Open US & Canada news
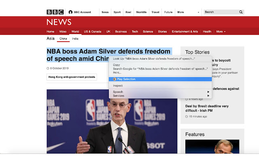 tap(93, 32)
